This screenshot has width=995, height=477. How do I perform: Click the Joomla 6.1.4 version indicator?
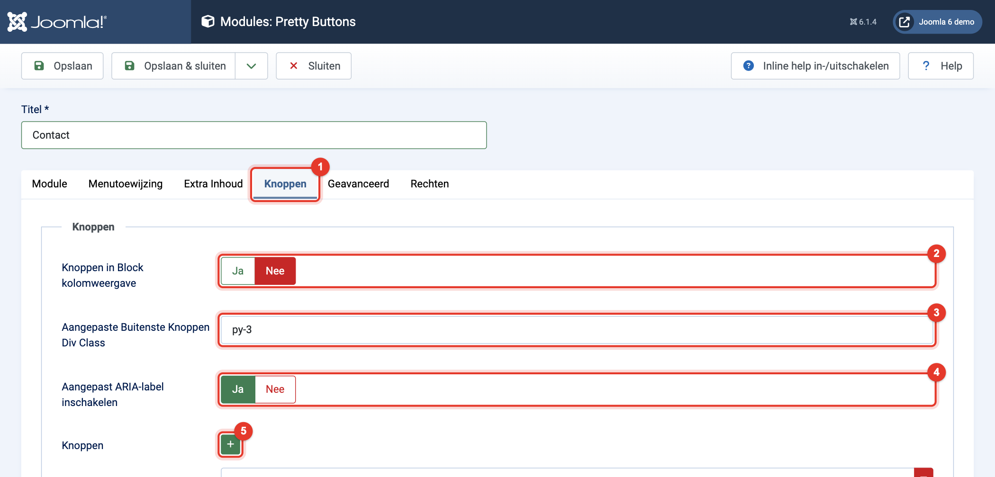coord(863,22)
